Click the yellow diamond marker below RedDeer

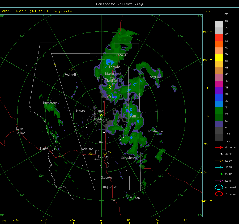pyautogui.click(x=109, y=87)
